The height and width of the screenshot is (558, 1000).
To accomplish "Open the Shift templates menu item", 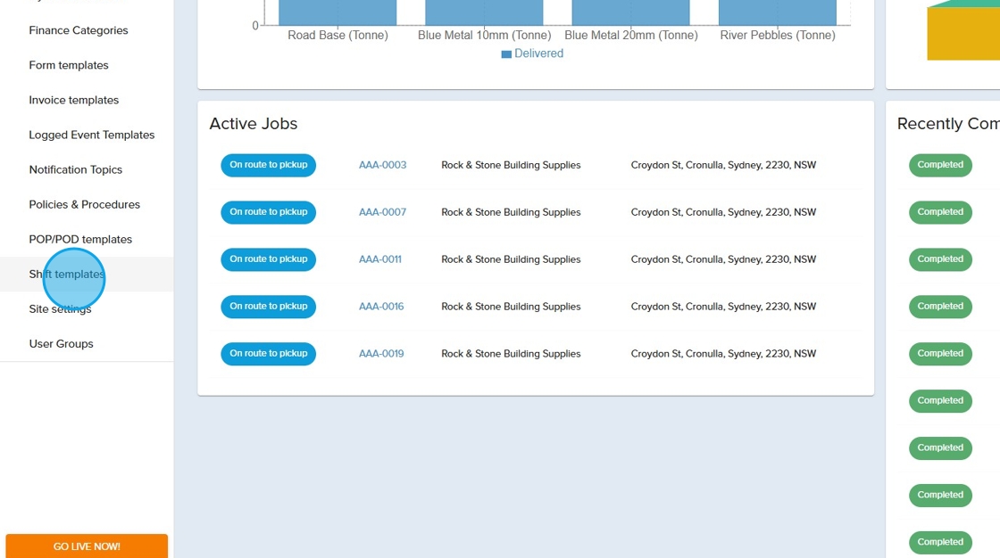I will point(67,275).
